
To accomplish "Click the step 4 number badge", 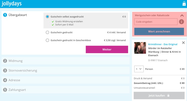I will point(5,80).
